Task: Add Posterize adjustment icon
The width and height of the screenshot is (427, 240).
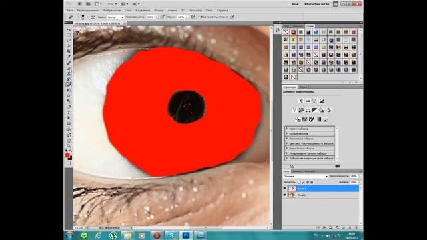Action: tap(304, 119)
